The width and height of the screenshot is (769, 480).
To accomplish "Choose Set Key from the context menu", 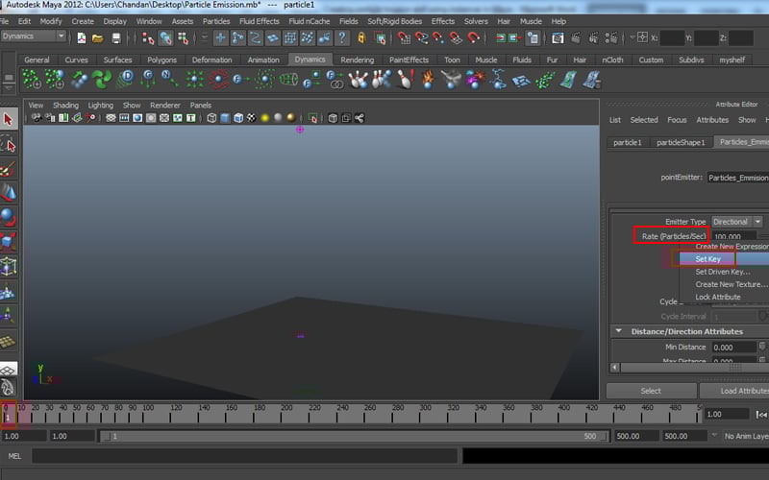I will [x=708, y=259].
